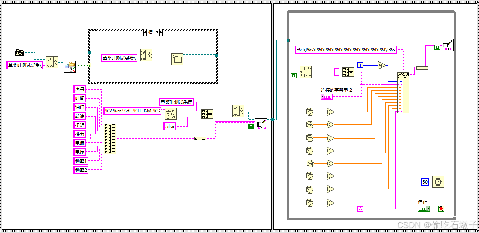Toggle the True constant beside Get Date/Time String
The width and height of the screenshot is (479, 233).
coord(294,76)
